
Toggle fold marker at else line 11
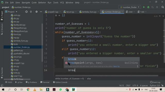(x=54, y=57)
